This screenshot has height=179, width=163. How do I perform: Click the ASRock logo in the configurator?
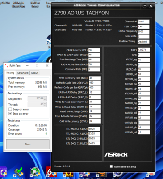[x=116, y=154]
